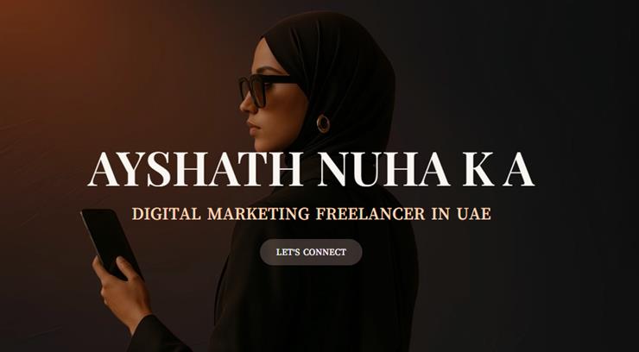Screen dimensions: 639x352
Task: Click the word DIGITAL in subtitle
Action: (x=167, y=214)
